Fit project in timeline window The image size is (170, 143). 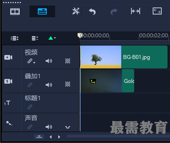pyautogui.click(x=135, y=11)
